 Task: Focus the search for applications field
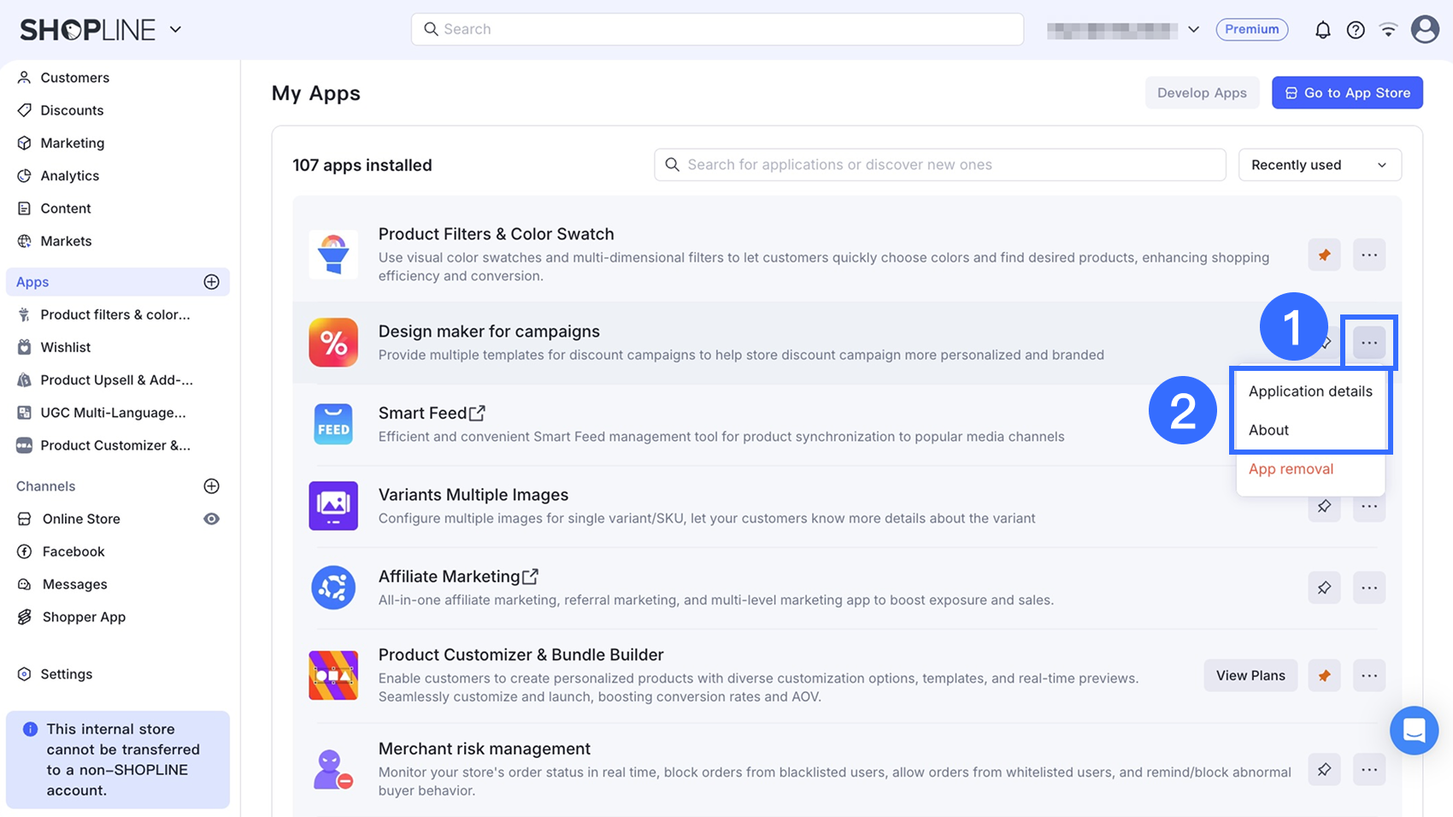click(940, 165)
